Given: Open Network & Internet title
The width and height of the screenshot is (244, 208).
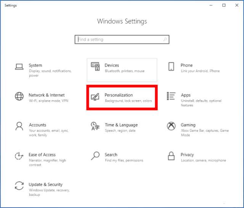Looking at the screenshot, I should (x=47, y=95).
